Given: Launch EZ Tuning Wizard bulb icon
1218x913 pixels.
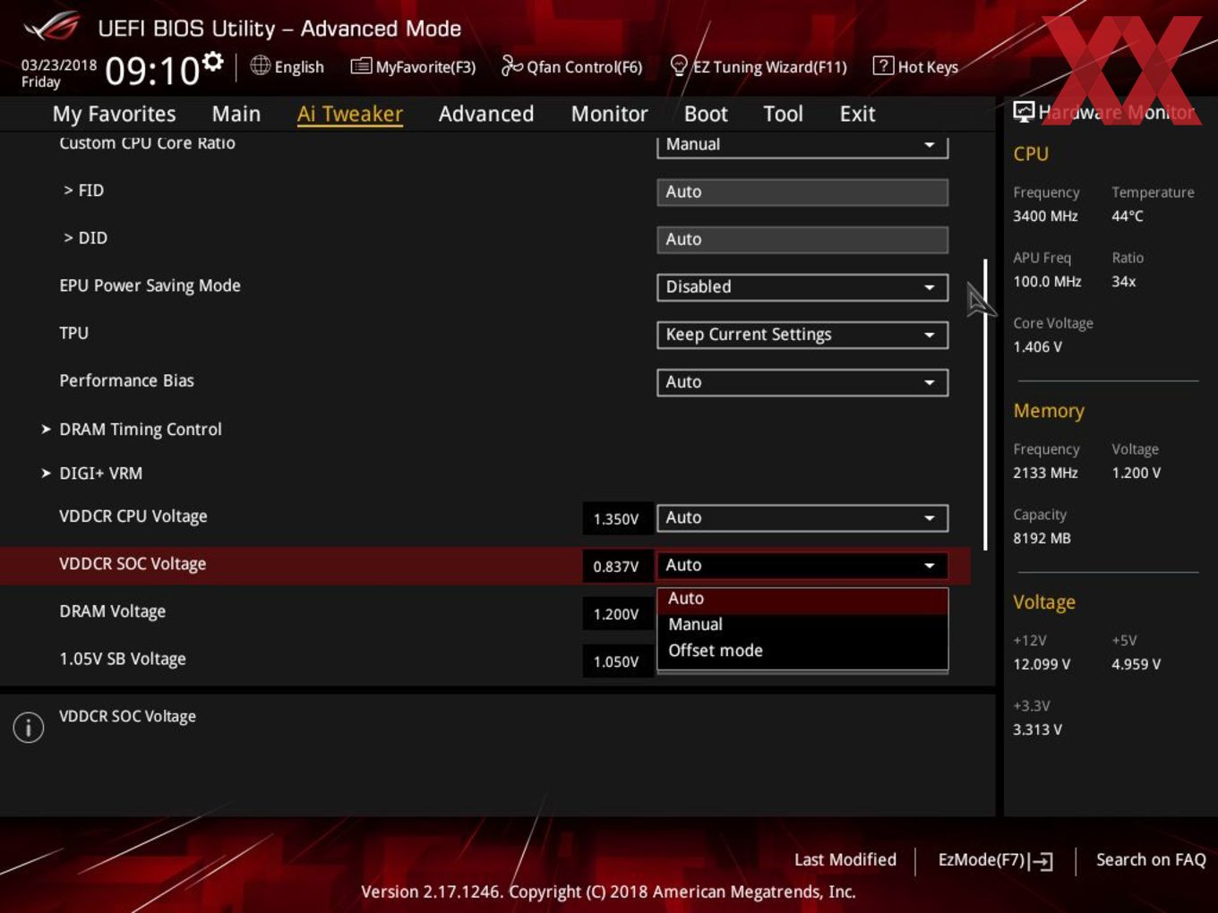Looking at the screenshot, I should tap(679, 65).
